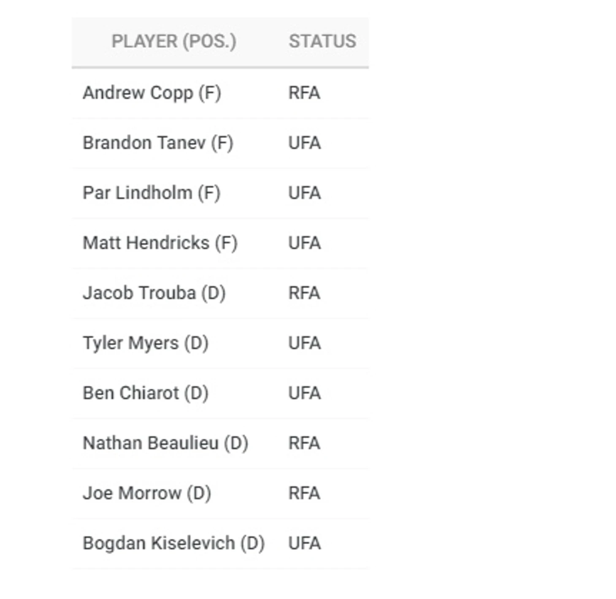The width and height of the screenshot is (616, 599).
Task: Click Jacob Trouba (D) name
Action: pyautogui.click(x=154, y=293)
